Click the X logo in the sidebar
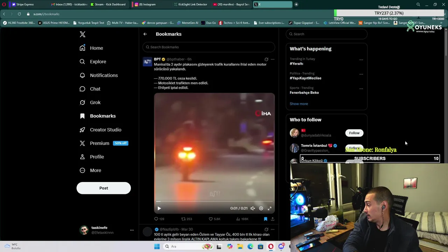Image resolution: width=448 pixels, height=252 pixels. pos(83,34)
